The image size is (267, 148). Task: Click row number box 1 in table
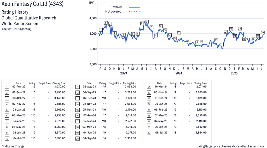point(7,87)
